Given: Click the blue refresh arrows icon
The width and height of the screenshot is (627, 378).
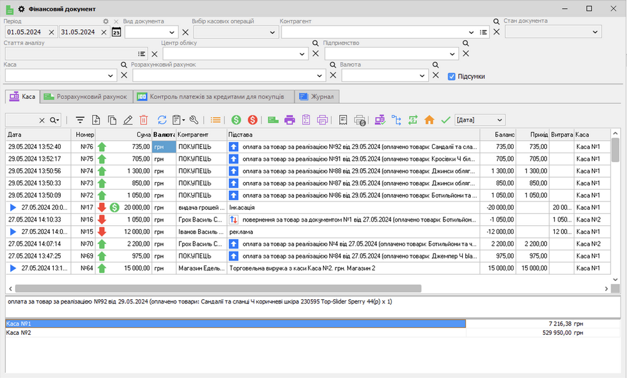Looking at the screenshot, I should point(162,120).
